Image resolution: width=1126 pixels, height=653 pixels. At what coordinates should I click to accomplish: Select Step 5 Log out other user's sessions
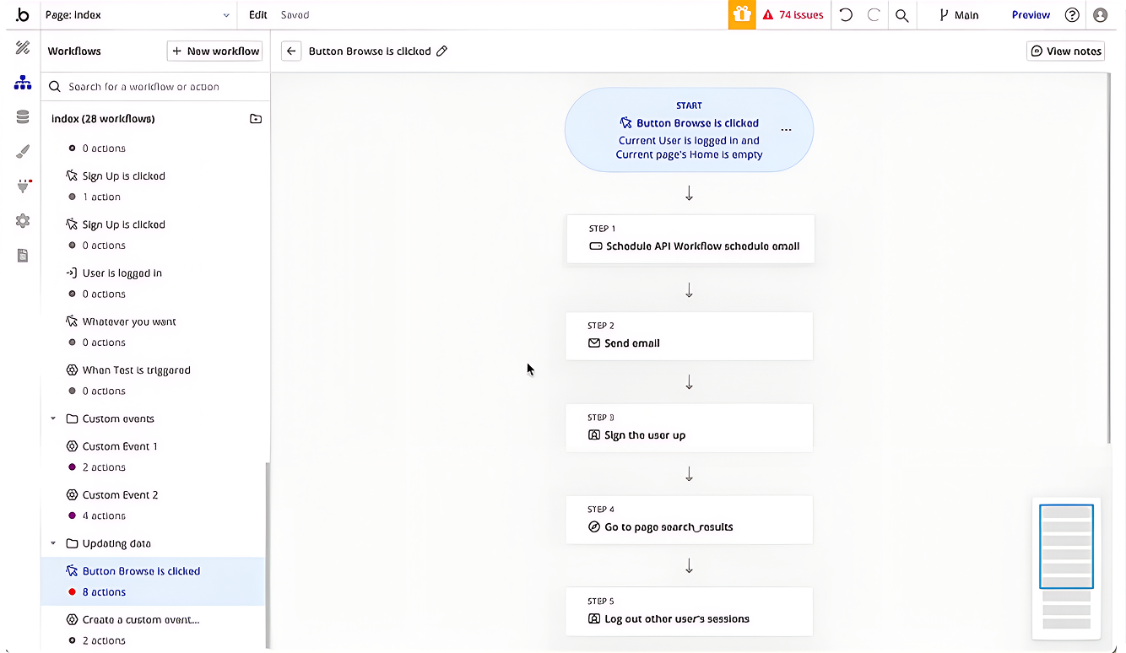(689, 612)
